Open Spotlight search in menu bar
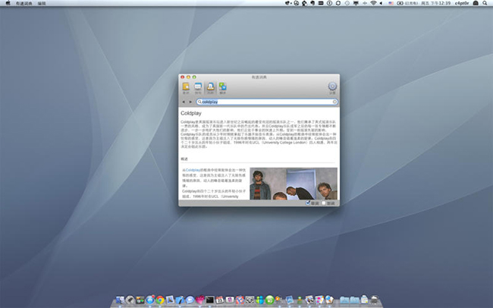The height and width of the screenshot is (308, 493). (484, 3)
